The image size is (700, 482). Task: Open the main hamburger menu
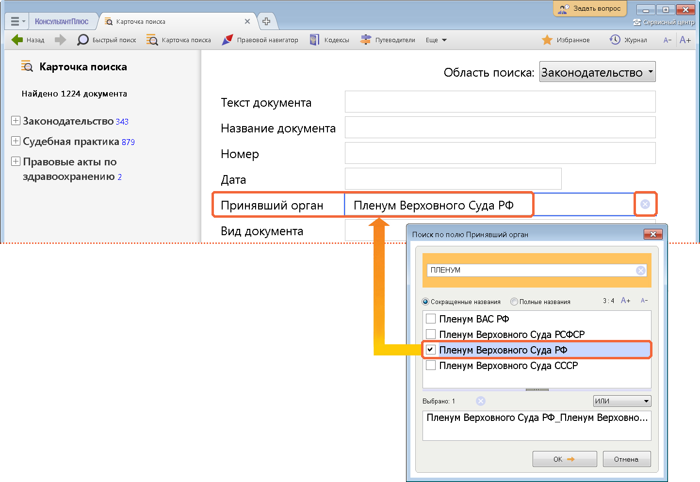click(x=17, y=21)
